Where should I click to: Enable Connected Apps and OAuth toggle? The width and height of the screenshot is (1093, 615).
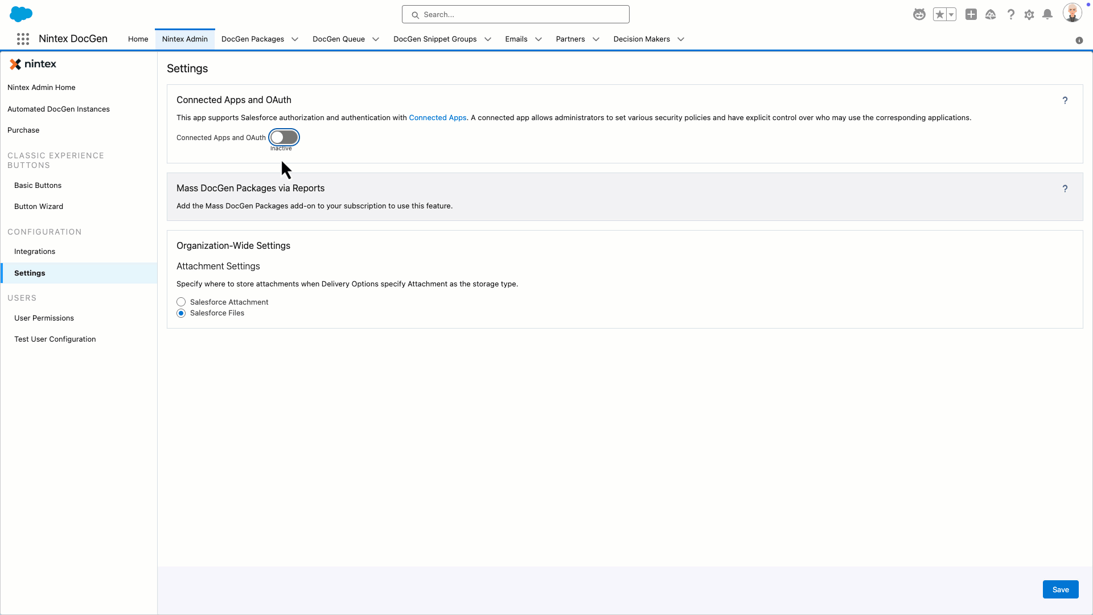click(x=284, y=138)
